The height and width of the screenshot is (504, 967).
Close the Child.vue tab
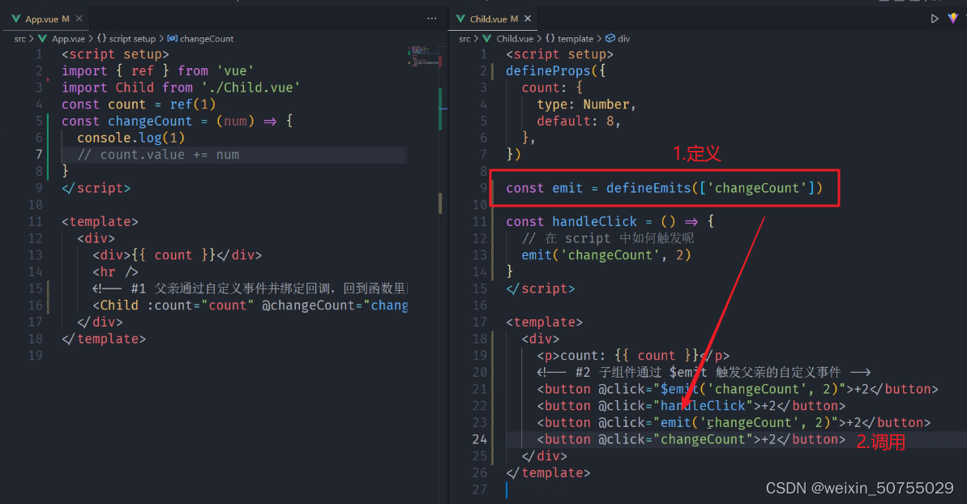[526, 17]
